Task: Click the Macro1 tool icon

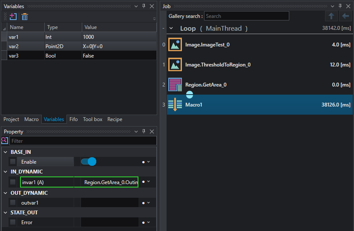Action: tap(175, 104)
